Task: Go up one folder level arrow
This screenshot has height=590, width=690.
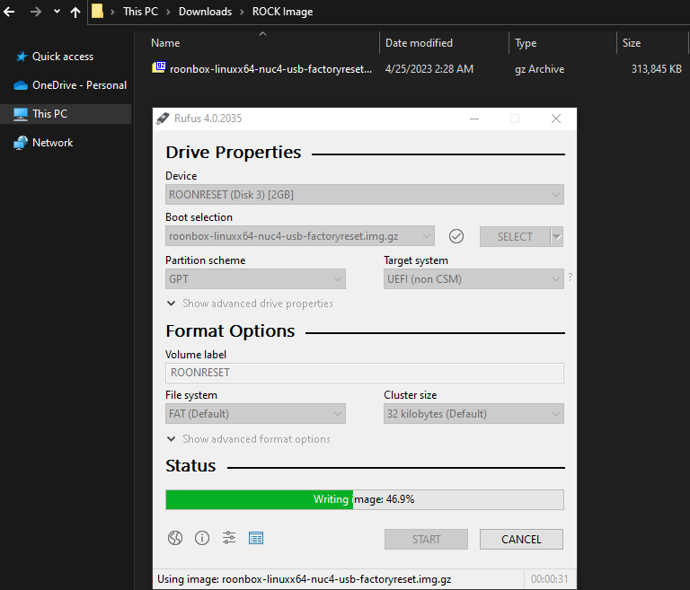Action: pos(75,12)
